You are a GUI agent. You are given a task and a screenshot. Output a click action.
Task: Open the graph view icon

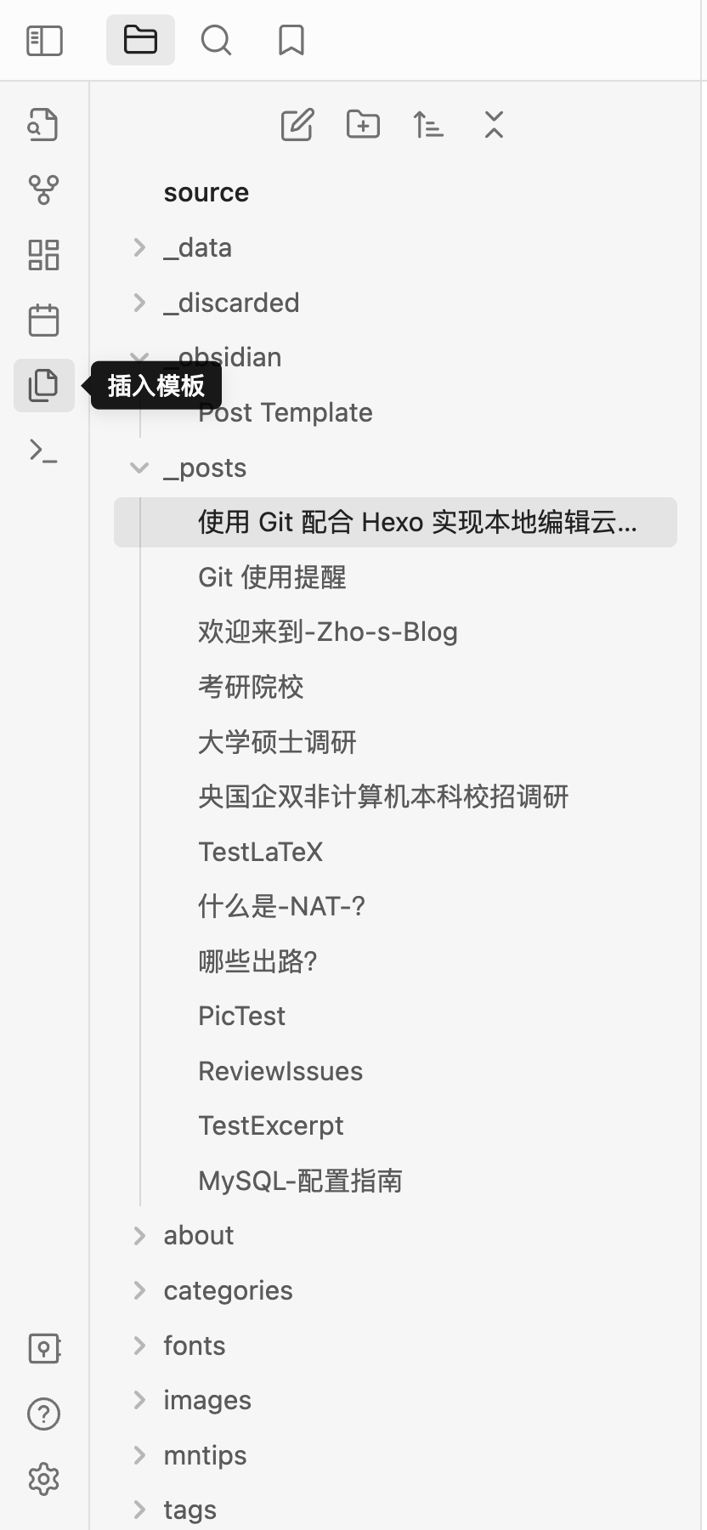43,190
